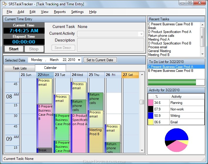Click the Activity column header

(x=187, y=97)
